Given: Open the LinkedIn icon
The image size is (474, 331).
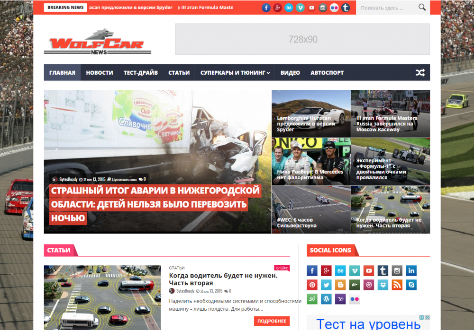Looking at the screenshot, I should point(411,270).
